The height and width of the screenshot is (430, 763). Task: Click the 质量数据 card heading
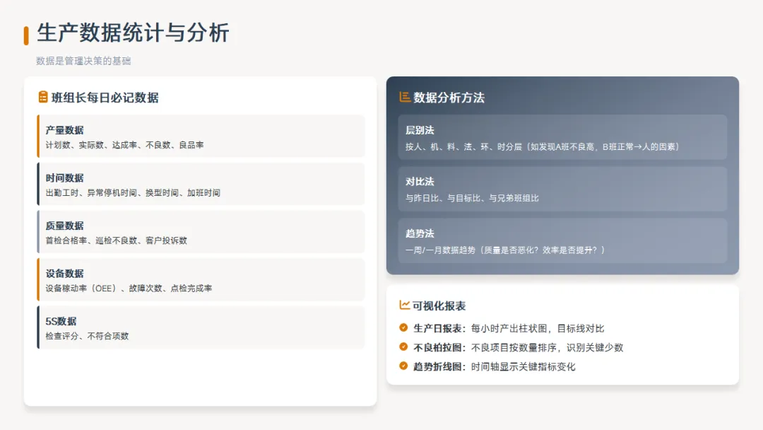pyautogui.click(x=65, y=226)
